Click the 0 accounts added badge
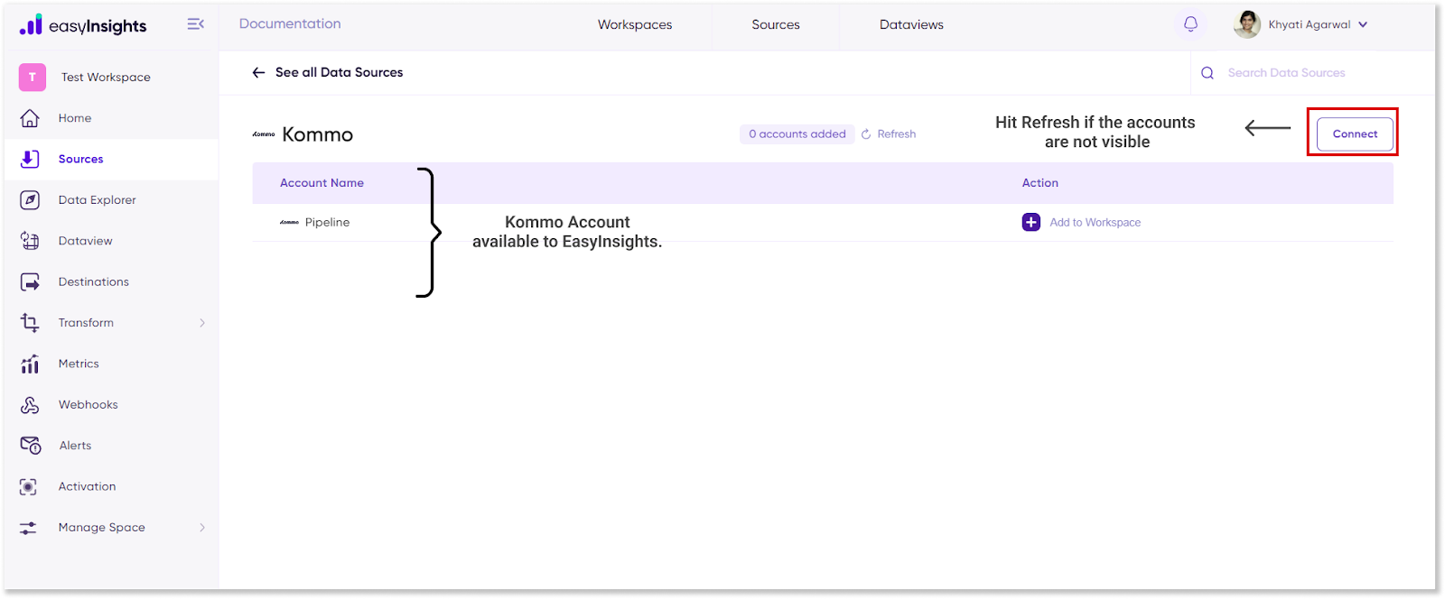This screenshot has width=1445, height=599. (797, 134)
